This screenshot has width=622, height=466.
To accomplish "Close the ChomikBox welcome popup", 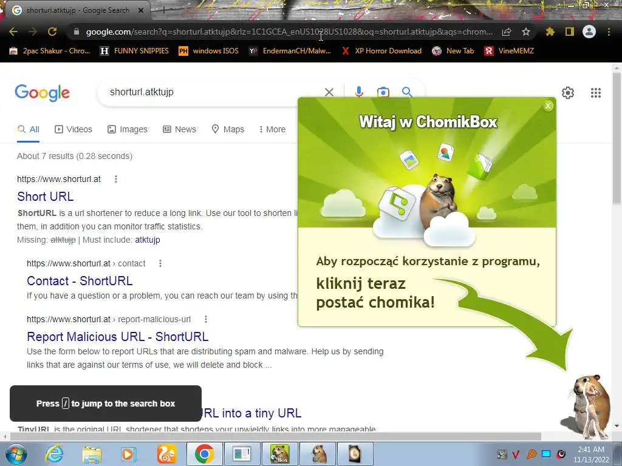I will (x=548, y=106).
